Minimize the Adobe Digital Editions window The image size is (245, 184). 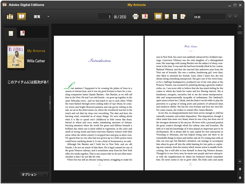point(230,5)
